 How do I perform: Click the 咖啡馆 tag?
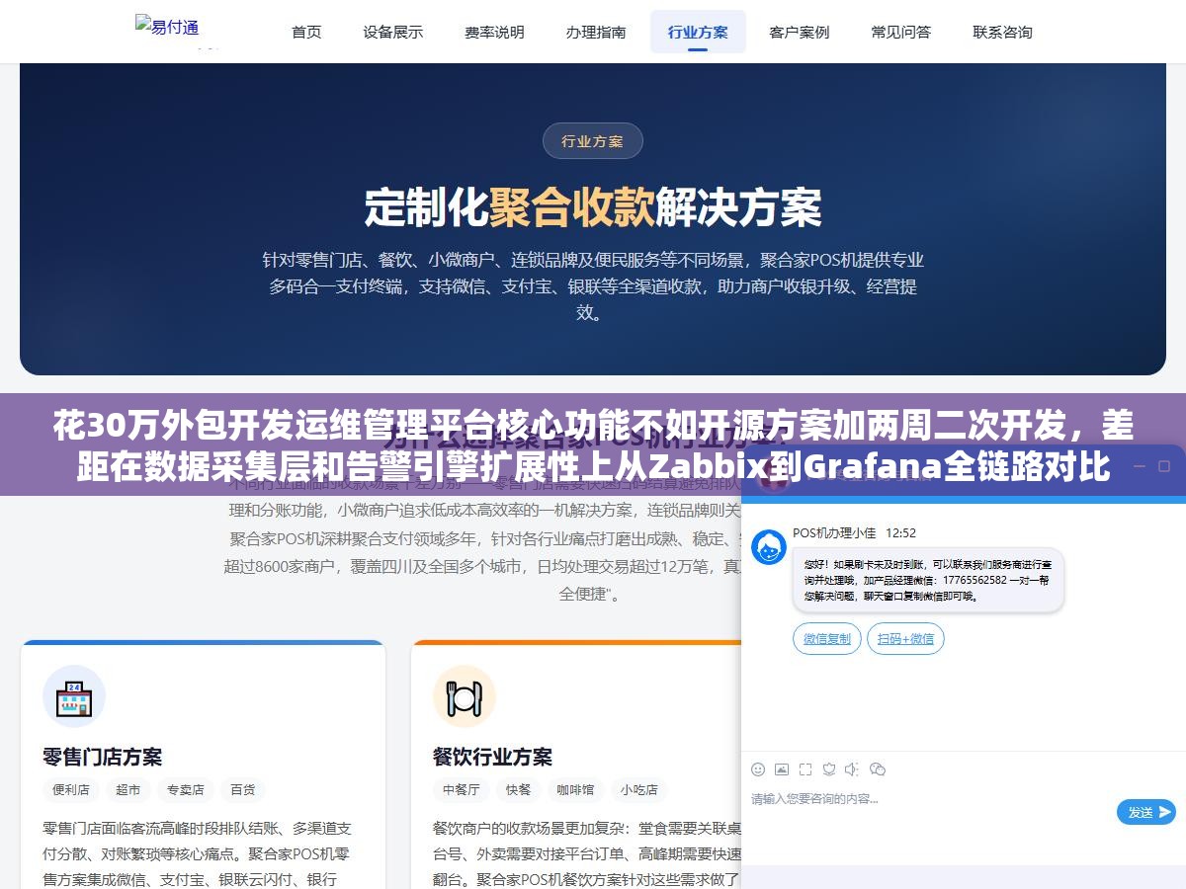point(576,790)
